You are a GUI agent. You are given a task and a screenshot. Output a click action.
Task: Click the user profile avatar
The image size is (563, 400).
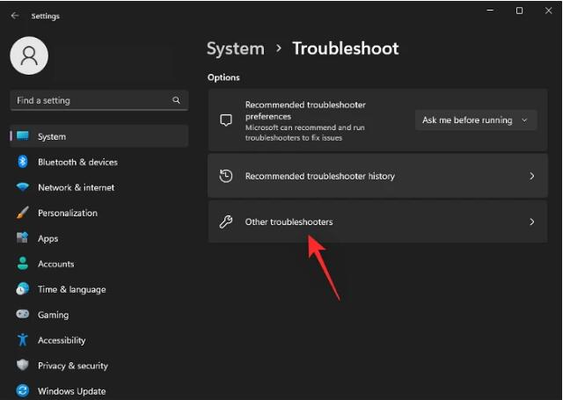(29, 55)
